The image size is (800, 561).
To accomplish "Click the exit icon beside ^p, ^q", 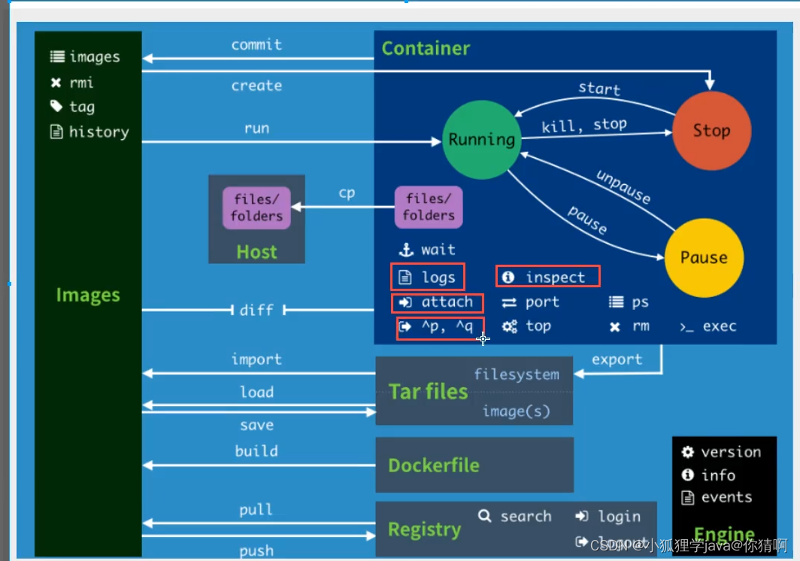I will [x=405, y=326].
